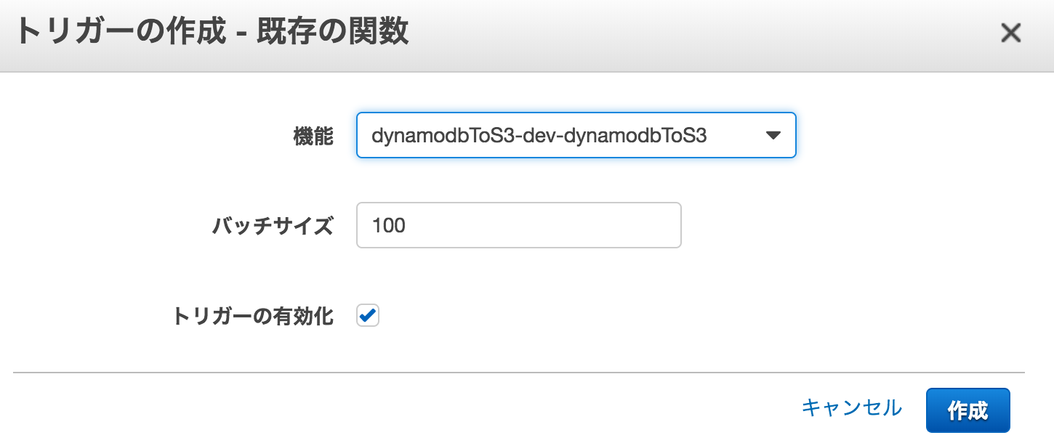Click the キャンセル cancel link

[x=850, y=408]
